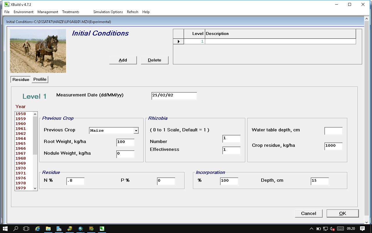The image size is (372, 233).
Task: Open the notification center icon
Action: click(x=362, y=229)
